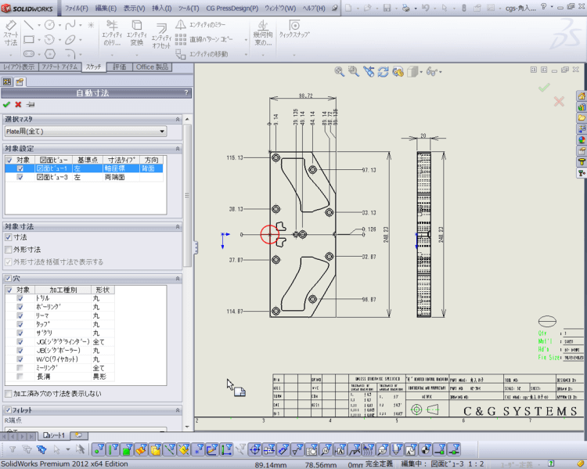
Task: Open the 編集(E) menu
Action: tap(106, 9)
